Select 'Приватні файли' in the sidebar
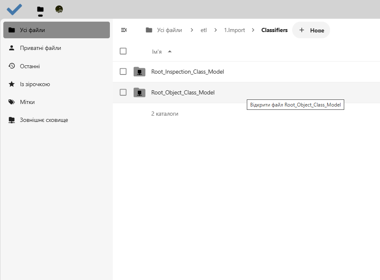This screenshot has height=280, width=380. 40,48
